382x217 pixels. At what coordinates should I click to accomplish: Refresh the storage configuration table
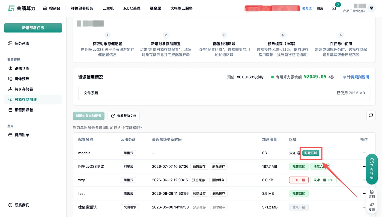371,115
